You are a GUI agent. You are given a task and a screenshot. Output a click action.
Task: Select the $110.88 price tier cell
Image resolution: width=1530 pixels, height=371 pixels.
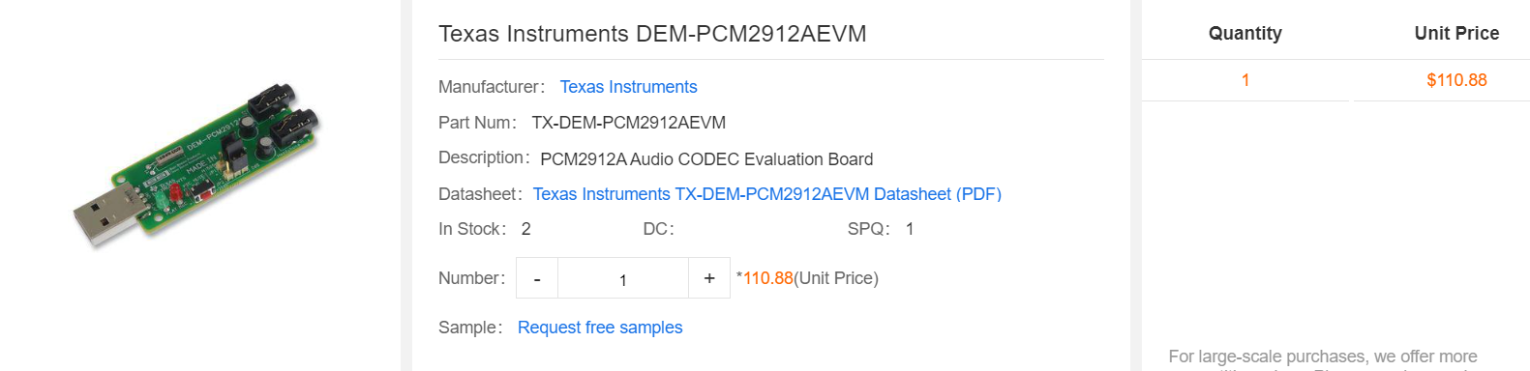[1456, 80]
